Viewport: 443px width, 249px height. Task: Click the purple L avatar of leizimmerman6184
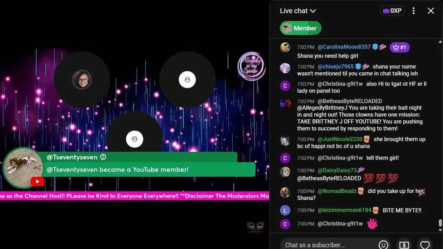pos(285,210)
